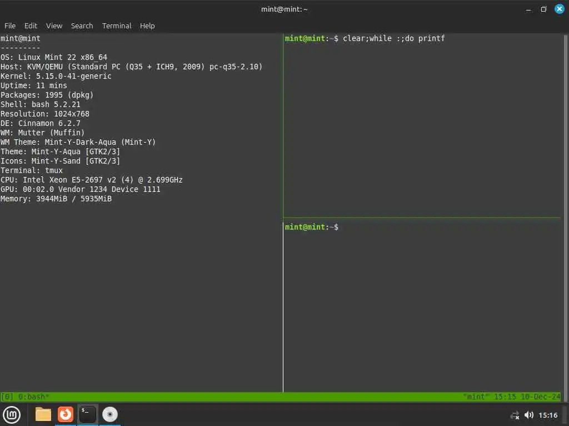Click the 'GPU: 00:02.0 Vendor 1234' line
Viewport: 569px width, 426px height.
tap(80, 189)
